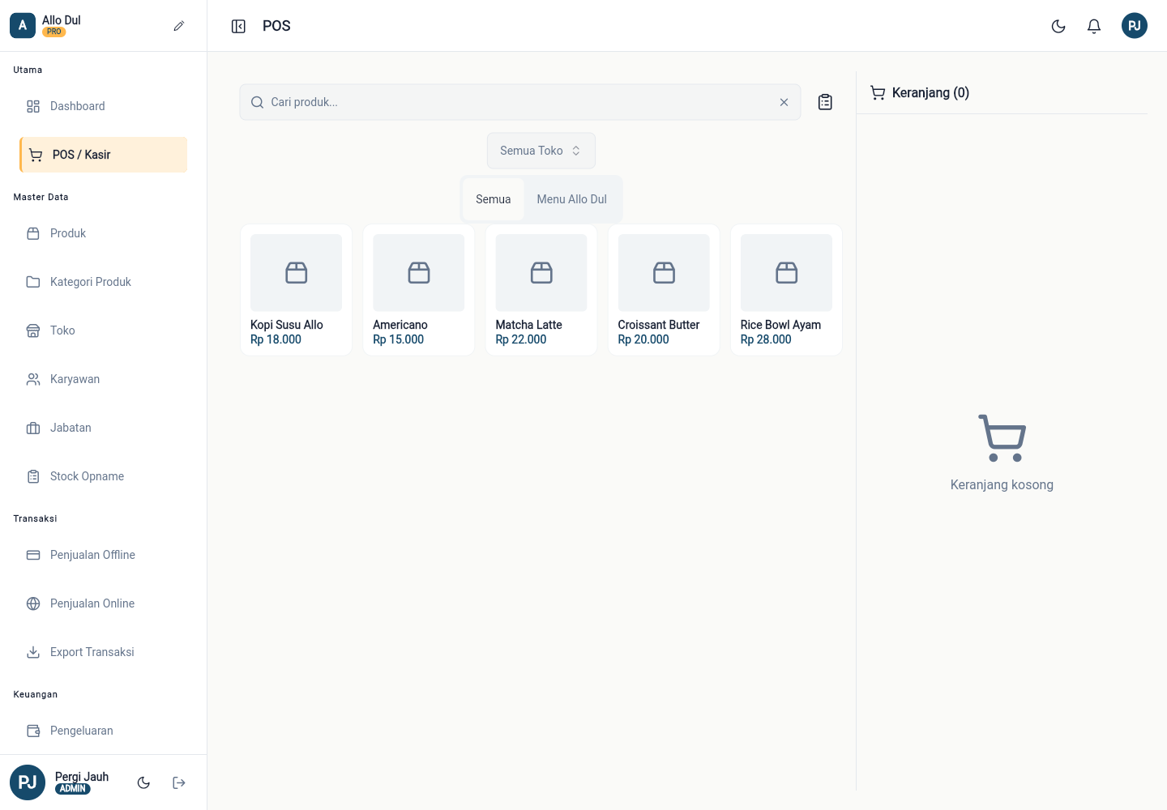Open Export Transaksi page
This screenshot has height=810, width=1167.
[104, 652]
